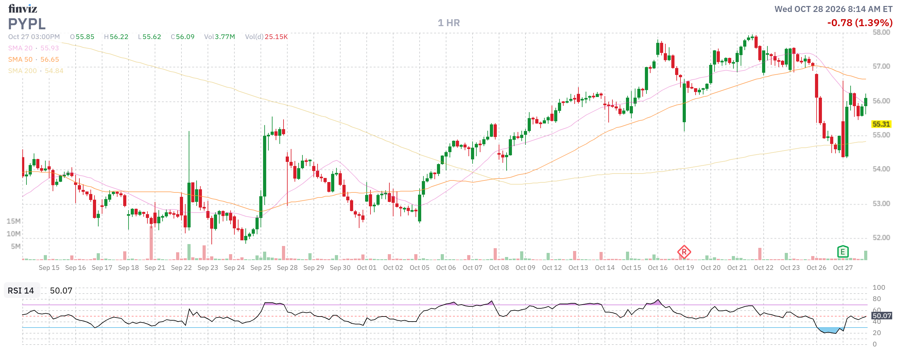Click the RSI value 50.07 beside the label

(x=61, y=291)
